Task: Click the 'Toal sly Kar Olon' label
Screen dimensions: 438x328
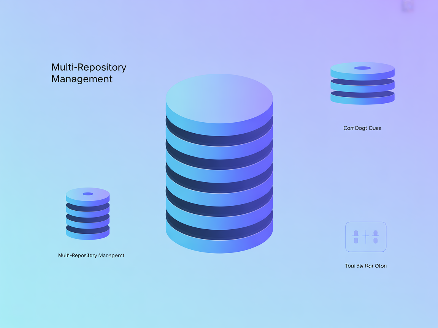Action: 366,266
